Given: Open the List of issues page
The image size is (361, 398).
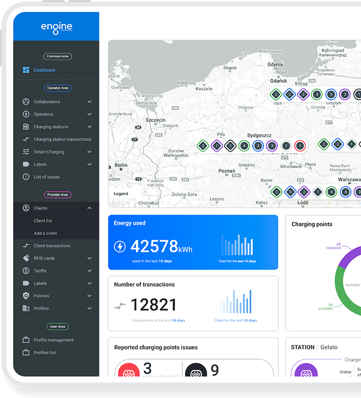Looking at the screenshot, I should pos(46,177).
